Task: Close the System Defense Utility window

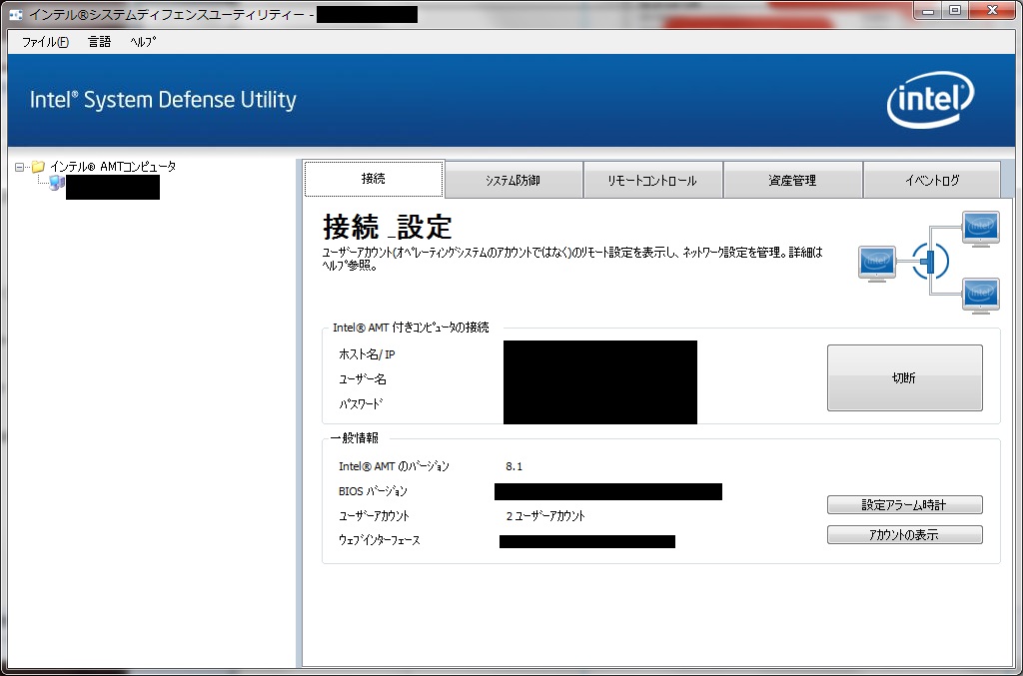Action: 992,10
